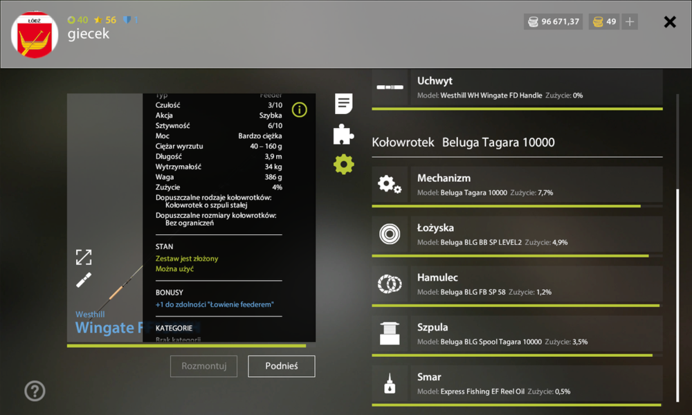Click the Podnieś button
The image size is (692, 415).
click(x=282, y=366)
